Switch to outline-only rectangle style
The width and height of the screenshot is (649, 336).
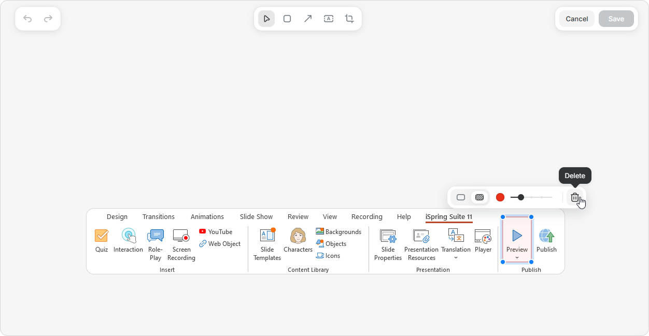pos(460,197)
